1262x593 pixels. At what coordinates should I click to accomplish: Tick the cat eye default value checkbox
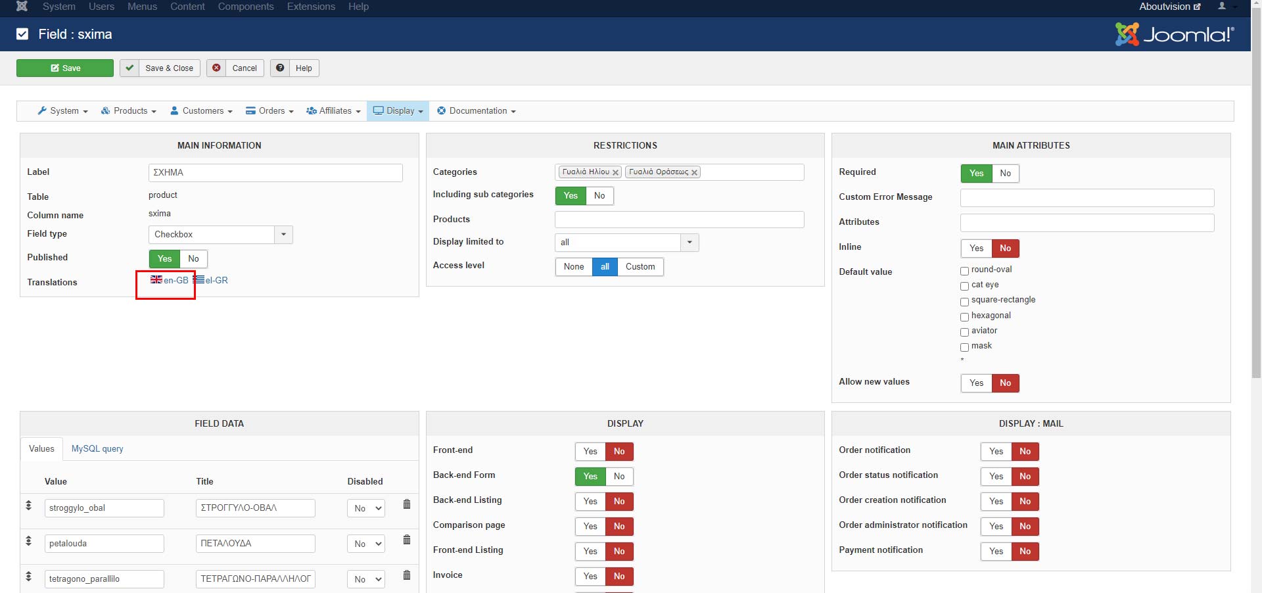click(964, 286)
